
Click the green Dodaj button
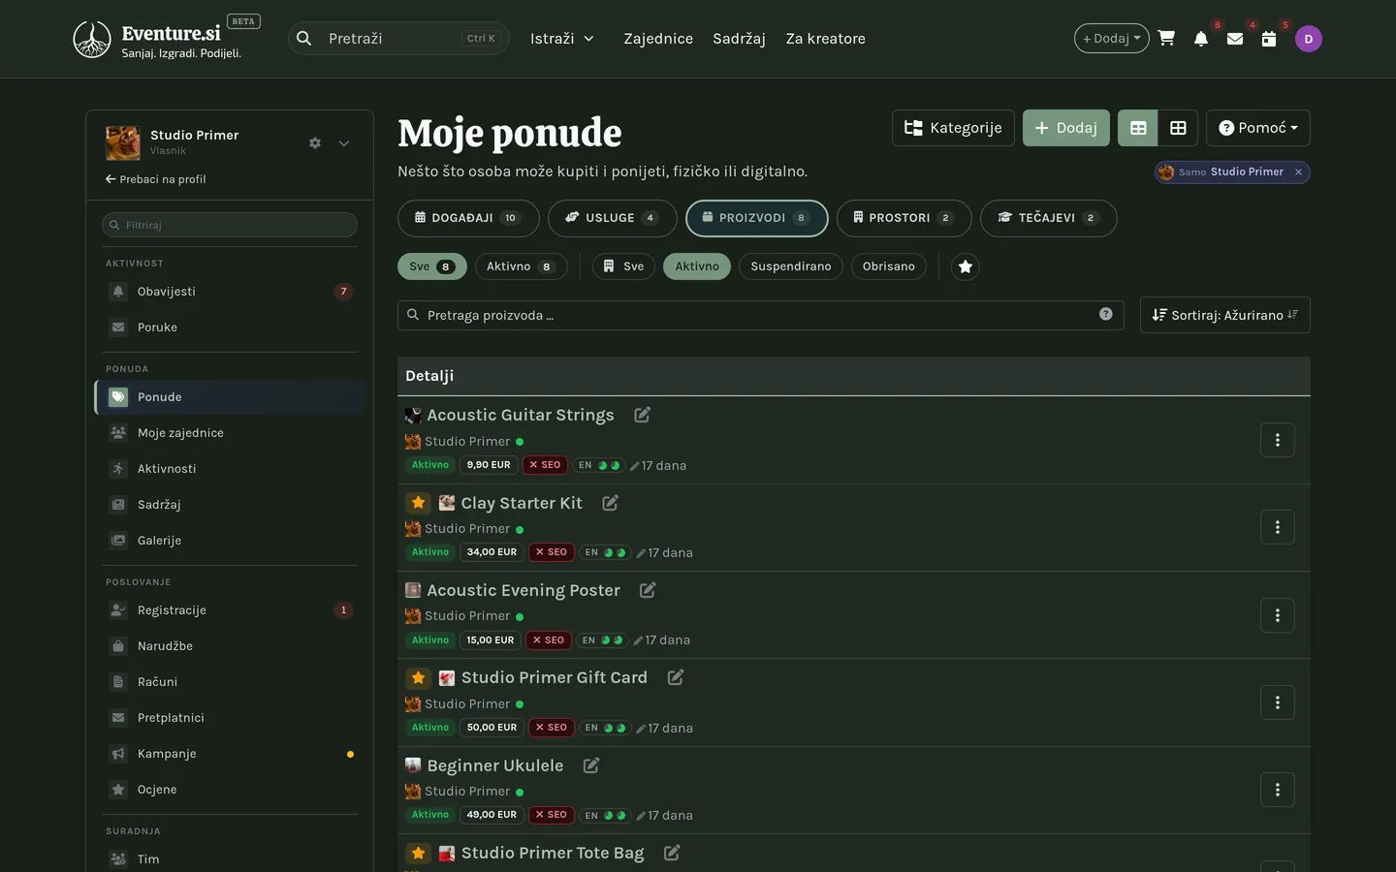click(1065, 128)
